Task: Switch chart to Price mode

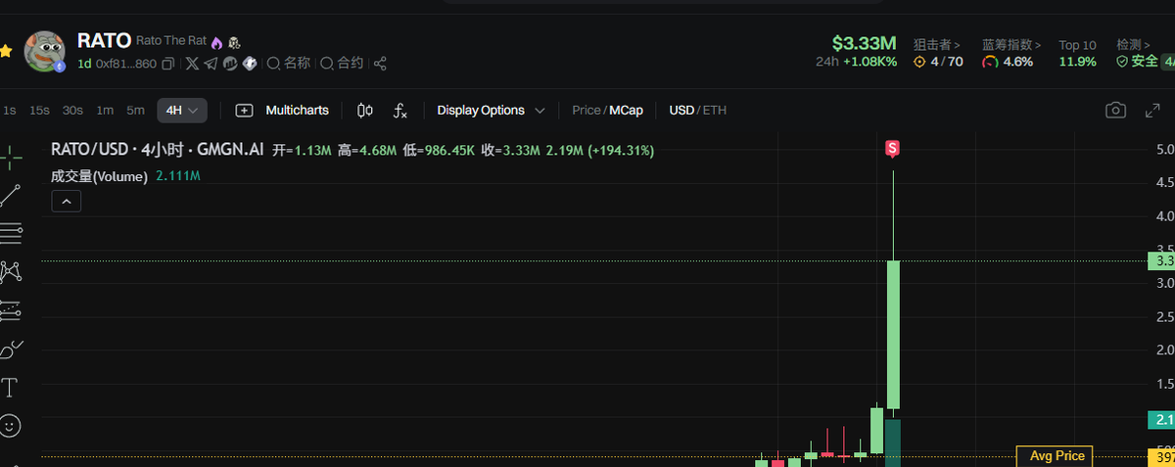Action: tap(586, 111)
